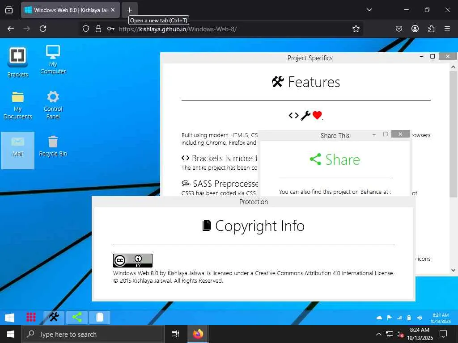Click the document icon beside Copyright Info
The image size is (458, 343).
coord(207,226)
